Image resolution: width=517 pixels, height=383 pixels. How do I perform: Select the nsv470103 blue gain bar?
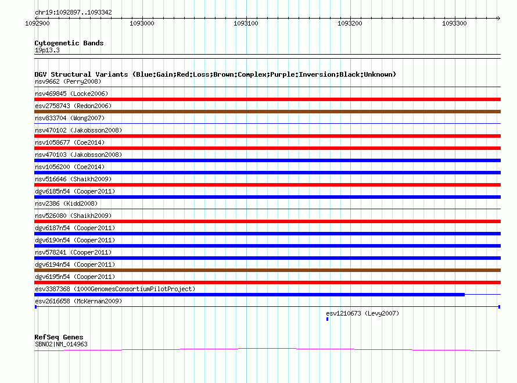(267, 160)
